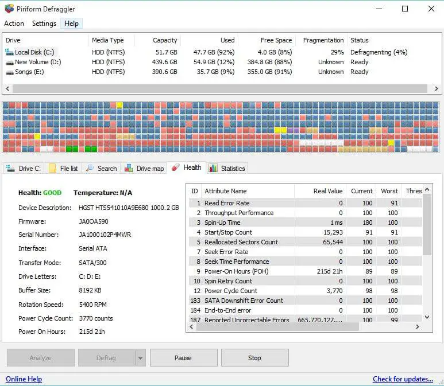Image resolution: width=444 pixels, height=386 pixels.
Task: Click the Pause button
Action: [x=183, y=358]
